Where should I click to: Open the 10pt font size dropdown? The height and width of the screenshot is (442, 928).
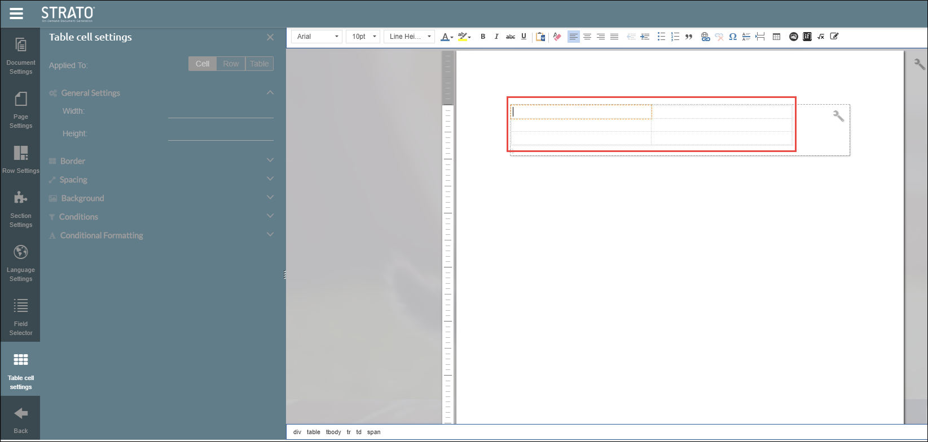tap(363, 37)
